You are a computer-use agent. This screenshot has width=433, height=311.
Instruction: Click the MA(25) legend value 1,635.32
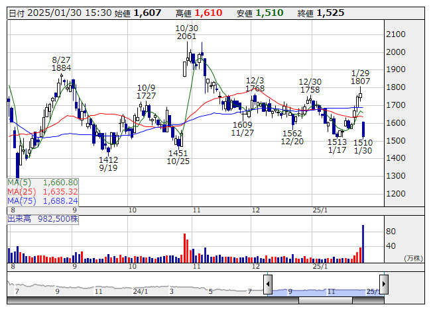[60, 191]
